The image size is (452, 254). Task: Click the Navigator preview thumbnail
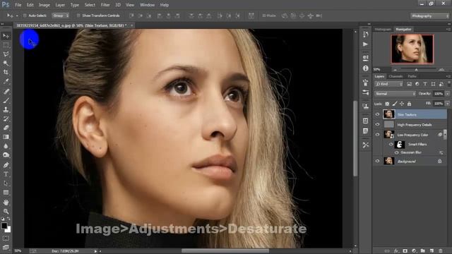pos(412,49)
